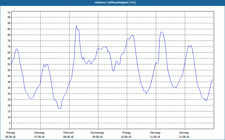Viewport: 225px width, 140px height.
Task: Select the 09.08.18 date label
Action: click(97, 137)
